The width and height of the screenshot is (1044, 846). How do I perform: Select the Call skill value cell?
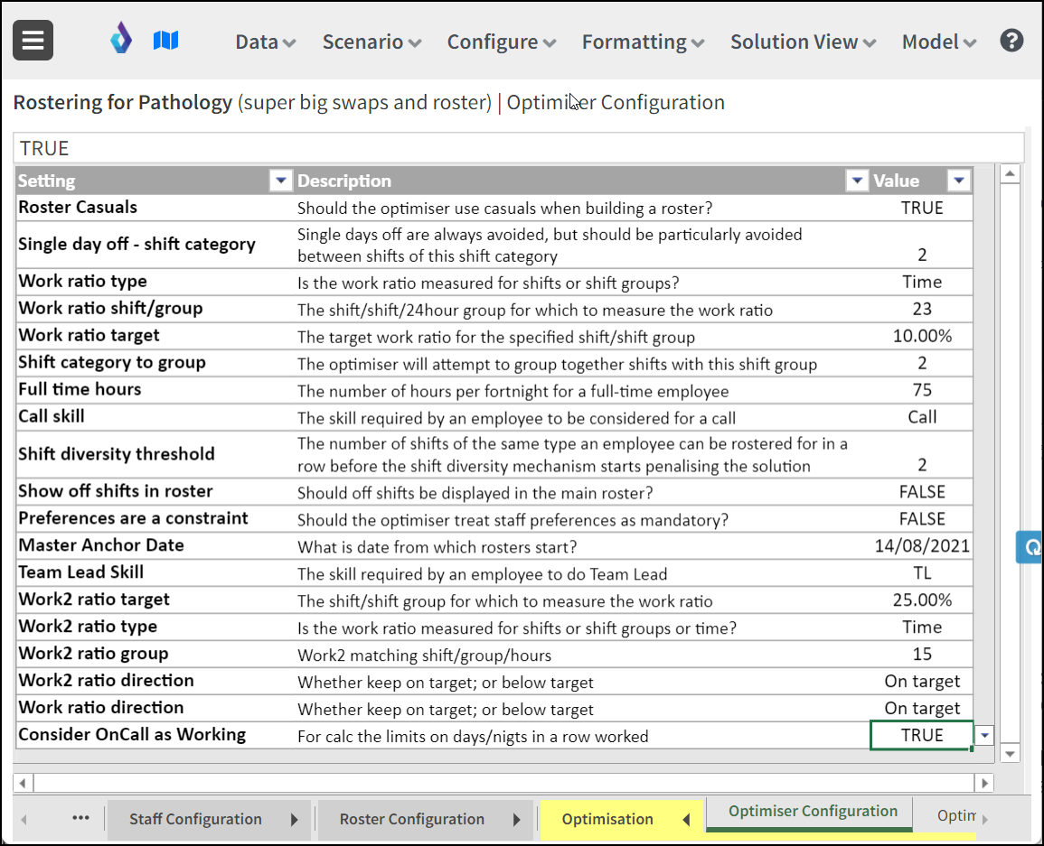click(921, 417)
